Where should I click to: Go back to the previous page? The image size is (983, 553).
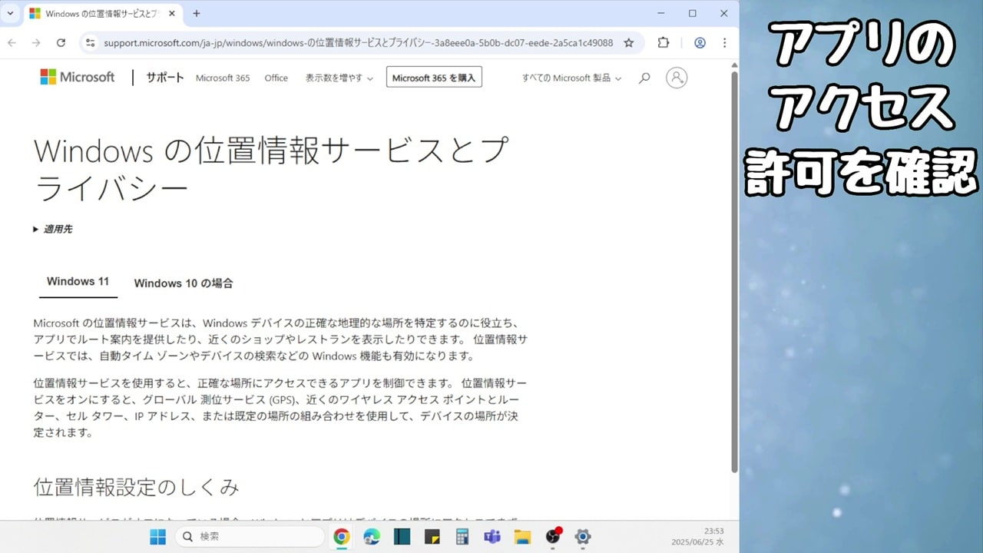point(12,43)
